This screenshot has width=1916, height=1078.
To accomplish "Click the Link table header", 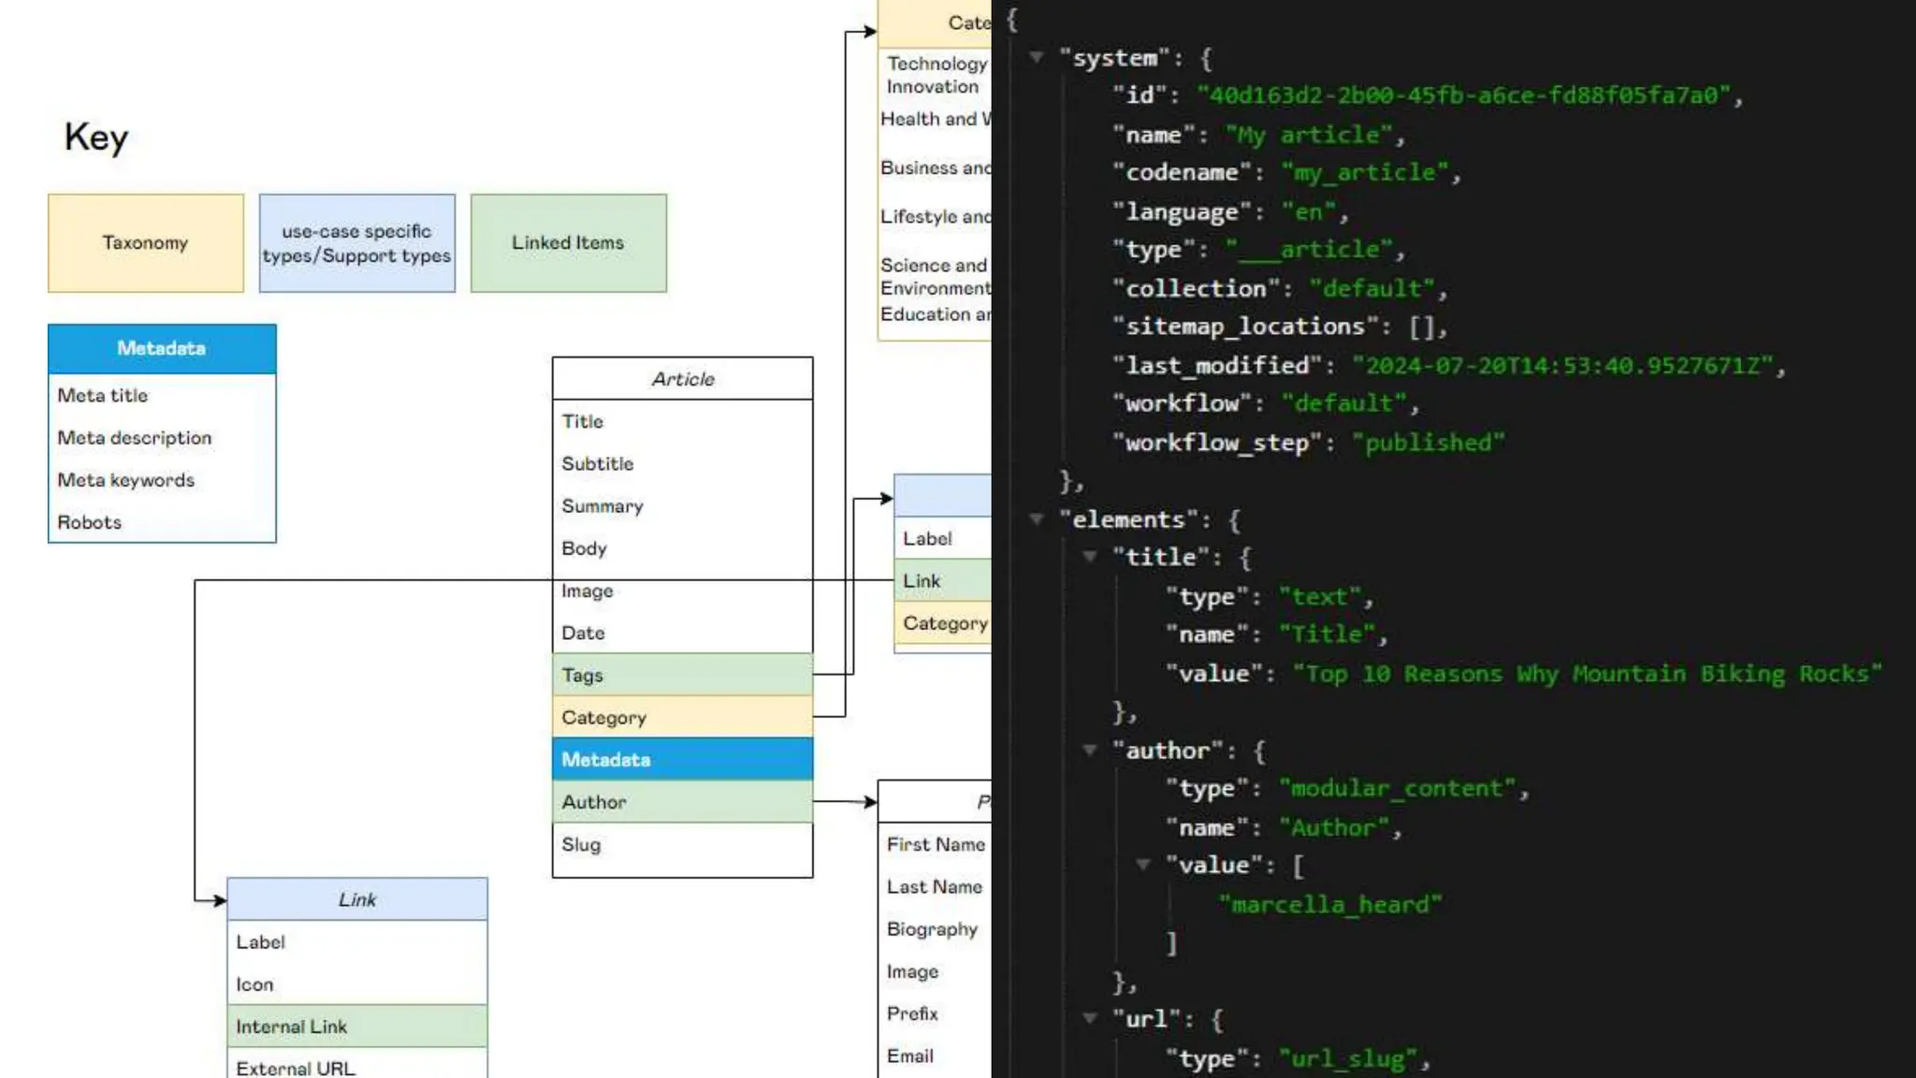I will (356, 899).
